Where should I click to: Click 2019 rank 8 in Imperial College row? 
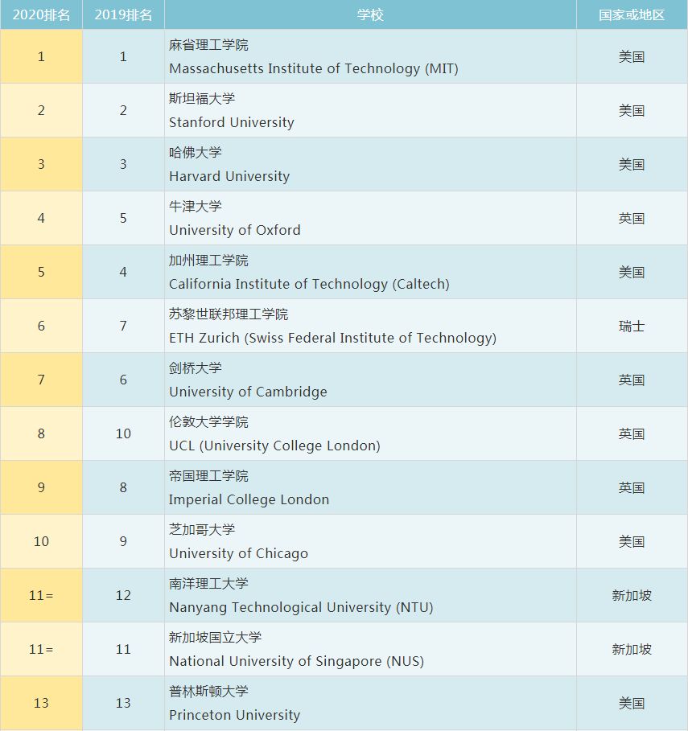[x=123, y=487]
